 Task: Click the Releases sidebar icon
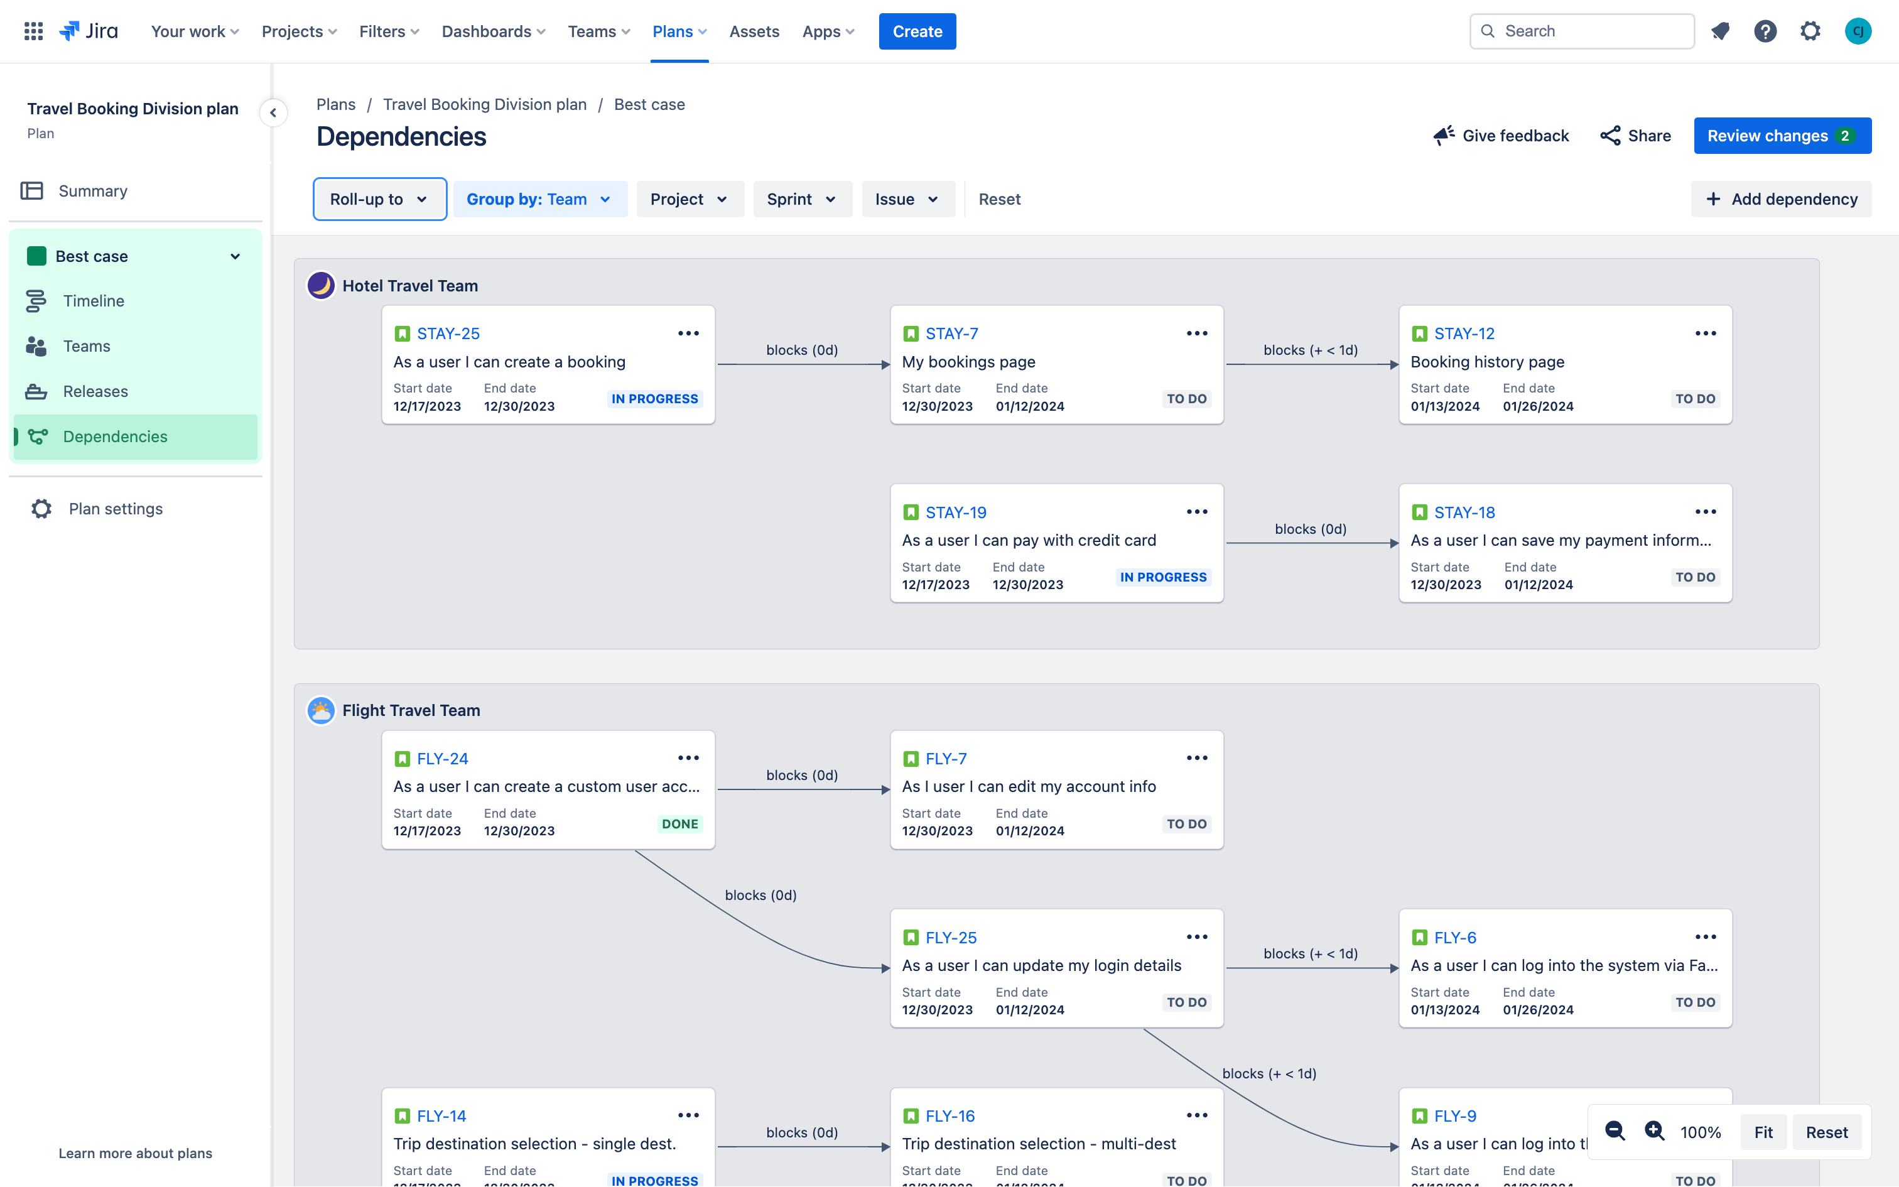(37, 391)
